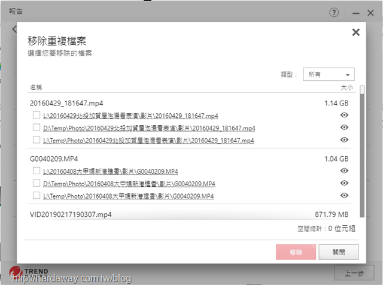Check the box for L:\Temp\Photo 20160429_181647.mp4
This screenshot has width=383, height=285.
[x=37, y=140]
